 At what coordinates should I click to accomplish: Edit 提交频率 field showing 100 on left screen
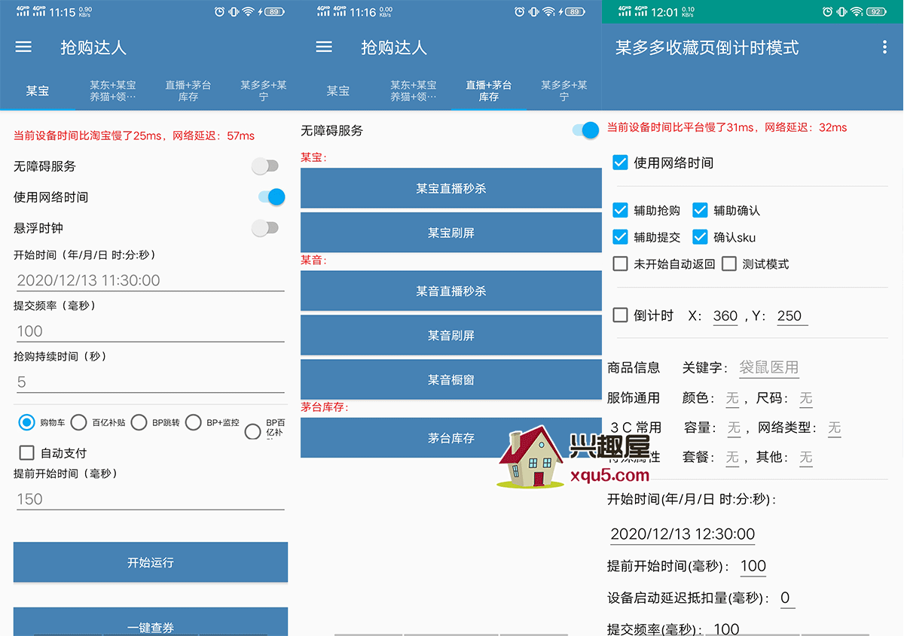point(151,331)
